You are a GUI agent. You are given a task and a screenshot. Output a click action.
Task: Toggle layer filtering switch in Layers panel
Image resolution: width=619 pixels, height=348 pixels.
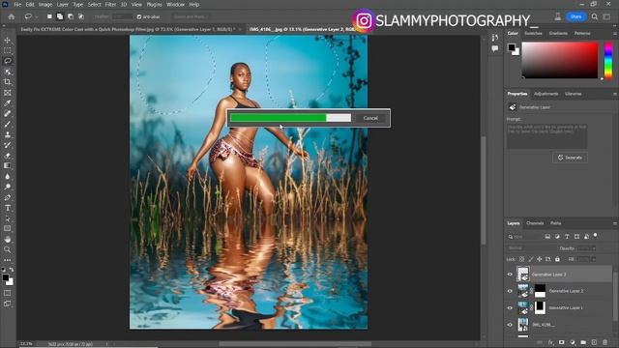[x=596, y=236]
